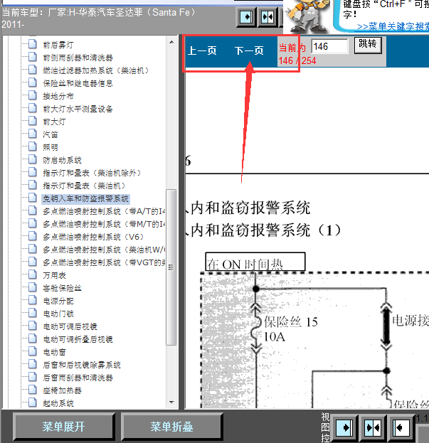429x443 pixels.
Task: Open the 电动门锁 tree item
Action: click(x=58, y=314)
